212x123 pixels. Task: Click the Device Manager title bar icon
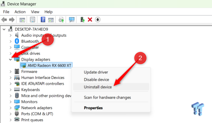[3, 4]
